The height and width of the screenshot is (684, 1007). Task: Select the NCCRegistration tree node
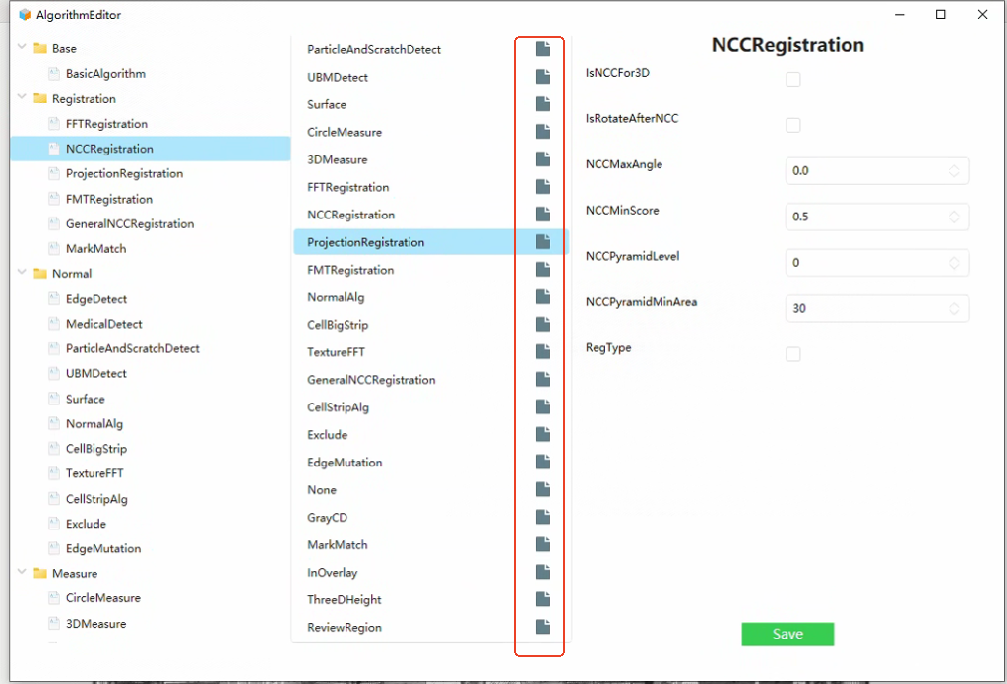click(x=151, y=149)
